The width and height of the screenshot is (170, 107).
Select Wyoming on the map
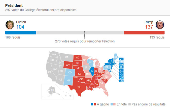tap(68, 65)
